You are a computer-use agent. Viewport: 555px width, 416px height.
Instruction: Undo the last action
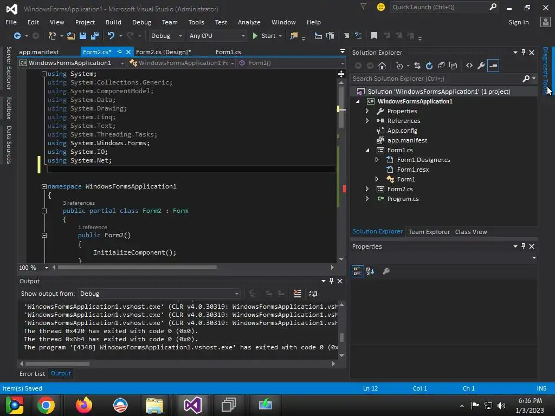(111, 36)
